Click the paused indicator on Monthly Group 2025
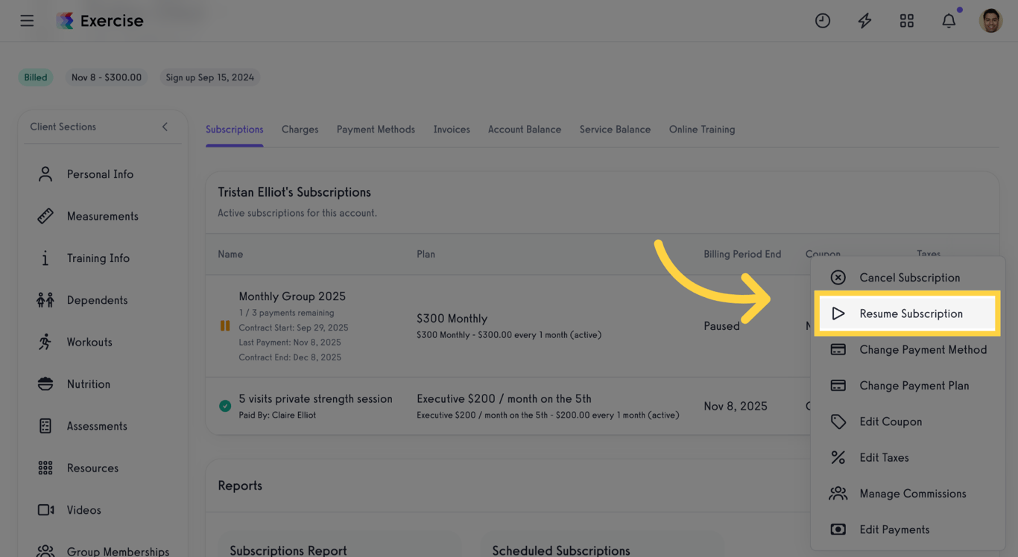1018x557 pixels. click(x=224, y=325)
